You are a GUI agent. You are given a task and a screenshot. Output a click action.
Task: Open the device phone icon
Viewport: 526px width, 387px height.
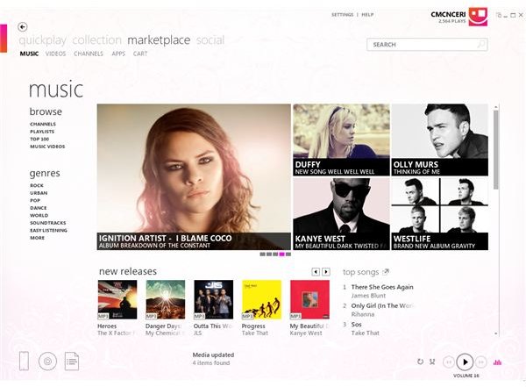24,361
